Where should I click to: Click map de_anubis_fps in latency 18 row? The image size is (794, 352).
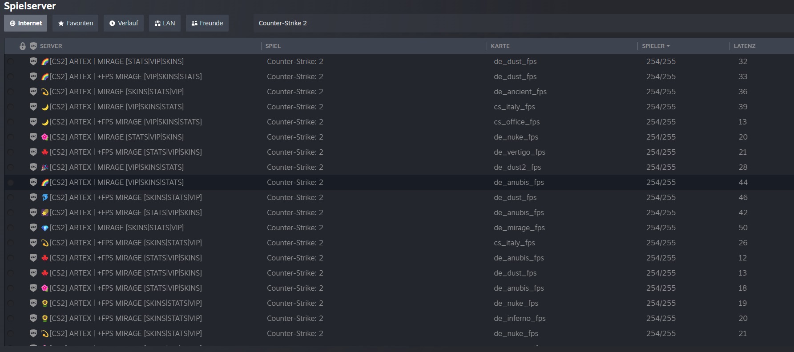519,288
